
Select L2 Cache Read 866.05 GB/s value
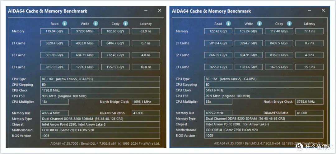[x=218, y=55]
